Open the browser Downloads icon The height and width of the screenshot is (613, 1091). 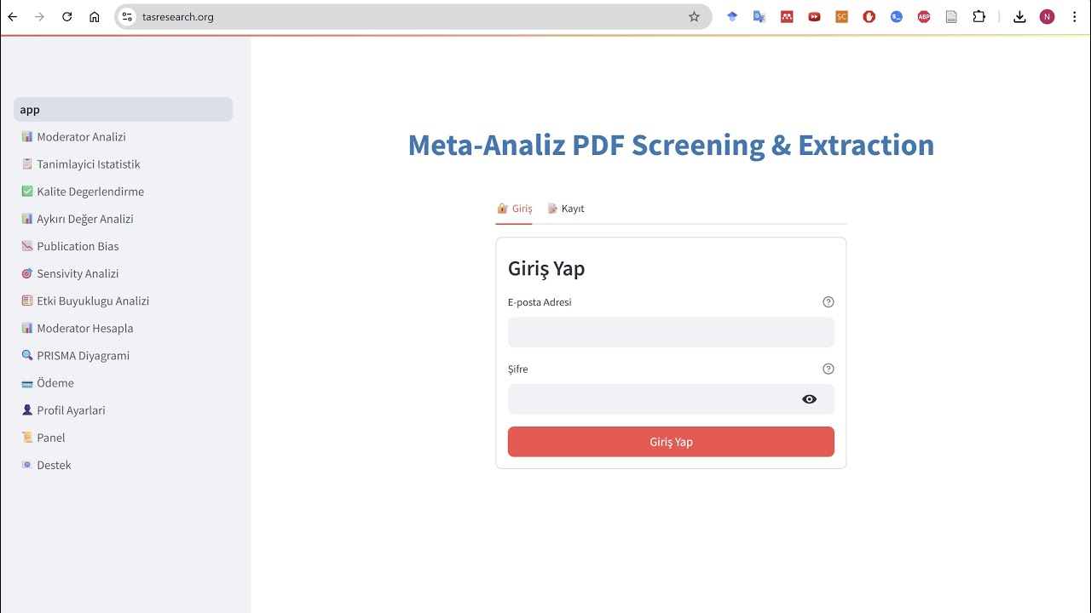(x=1019, y=17)
